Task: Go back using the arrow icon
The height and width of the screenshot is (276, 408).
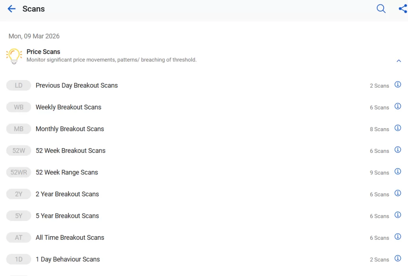Action: (12, 9)
